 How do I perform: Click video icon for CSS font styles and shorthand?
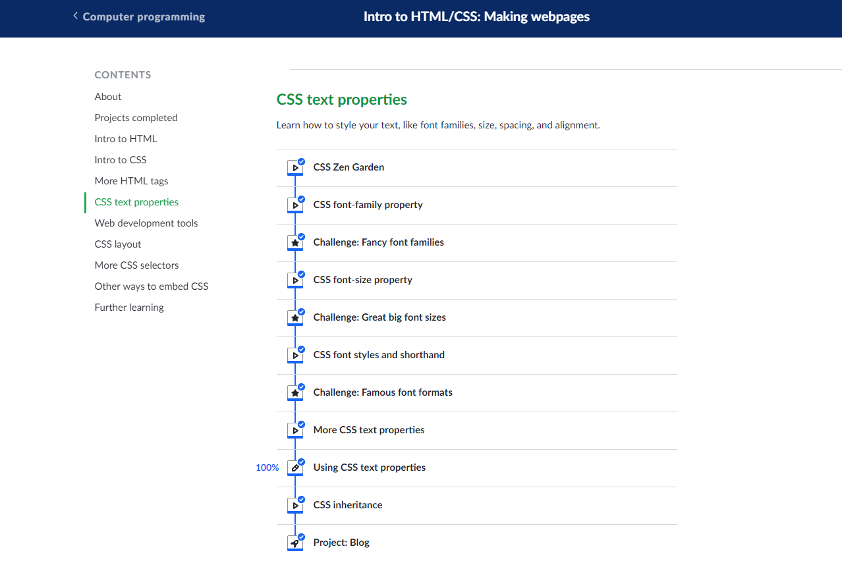(295, 356)
